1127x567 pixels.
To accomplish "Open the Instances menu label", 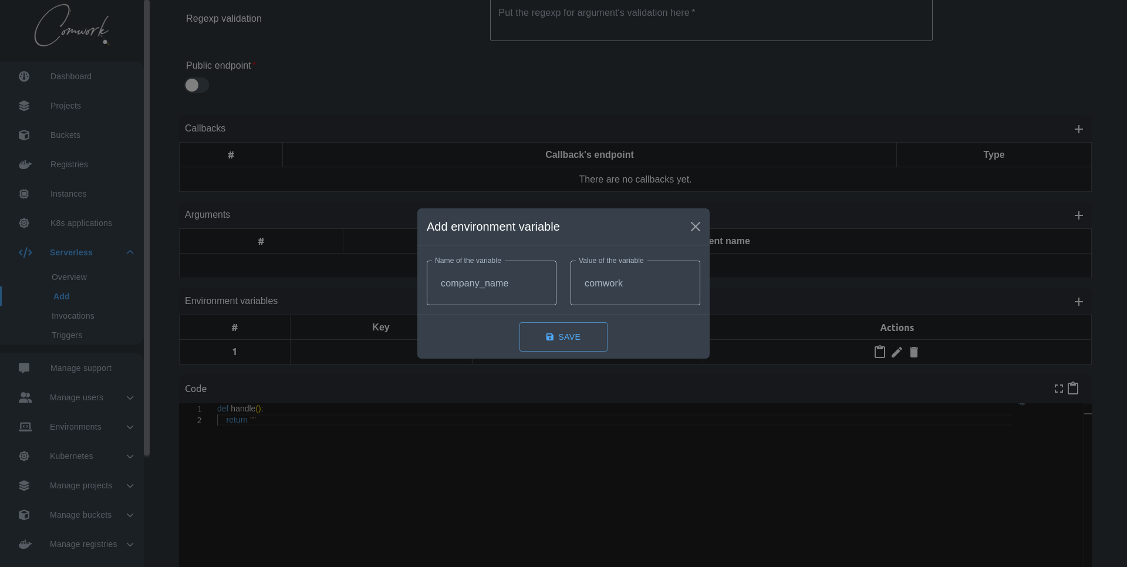I will pyautogui.click(x=68, y=194).
